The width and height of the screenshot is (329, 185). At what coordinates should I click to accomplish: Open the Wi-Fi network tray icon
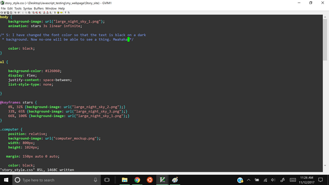click(x=265, y=180)
